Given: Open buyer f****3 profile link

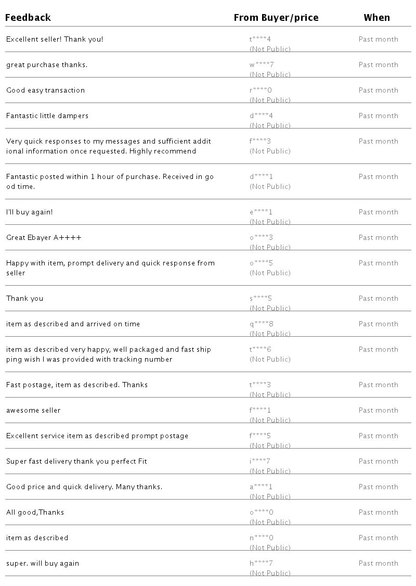Looking at the screenshot, I should pyautogui.click(x=260, y=142).
